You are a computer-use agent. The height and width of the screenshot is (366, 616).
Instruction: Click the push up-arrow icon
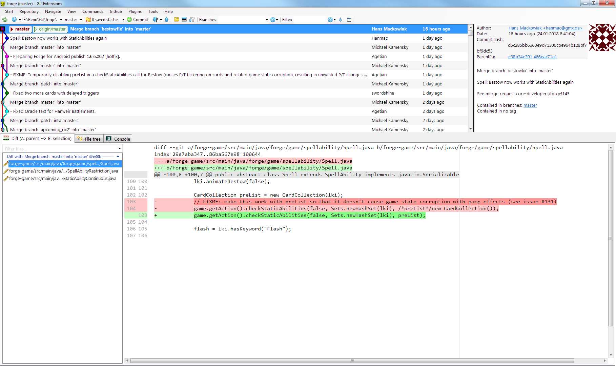click(x=167, y=20)
